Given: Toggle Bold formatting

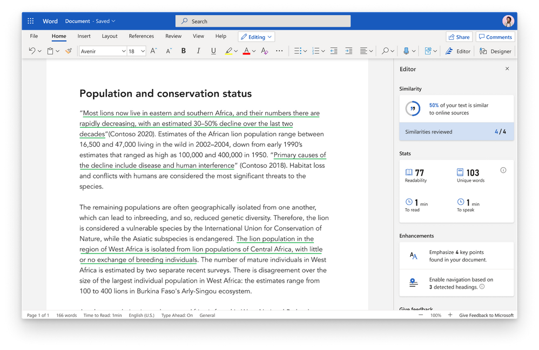Looking at the screenshot, I should [x=184, y=51].
